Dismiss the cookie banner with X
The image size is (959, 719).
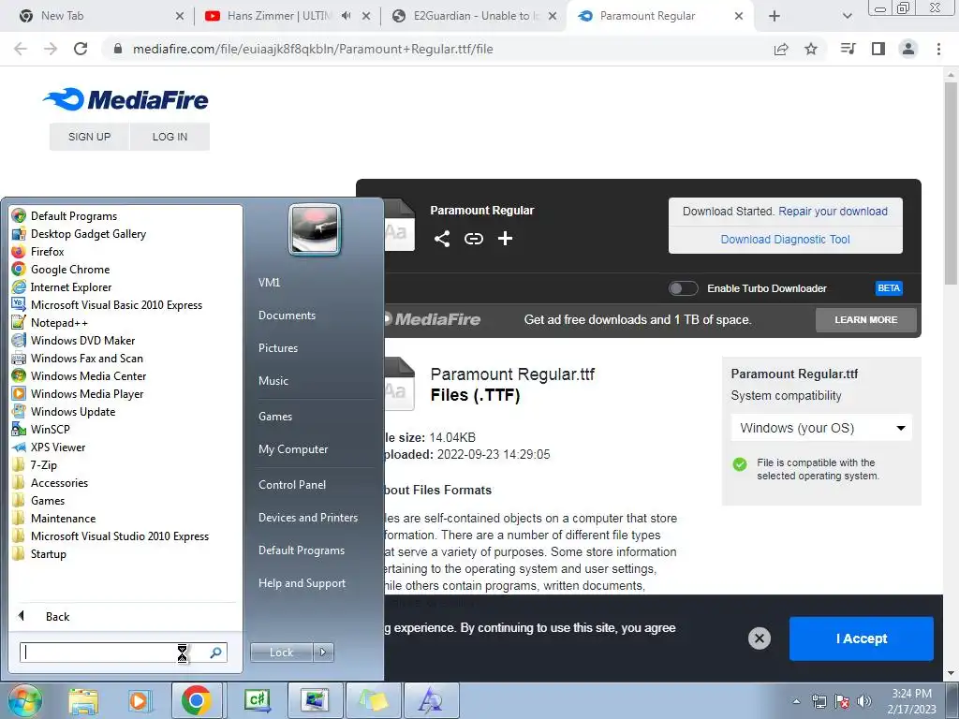click(x=759, y=638)
